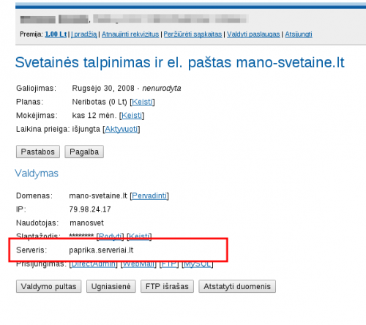366x325 pixels.
Task: Open Atnaujinti rekvizitus link
Action: click(x=130, y=34)
